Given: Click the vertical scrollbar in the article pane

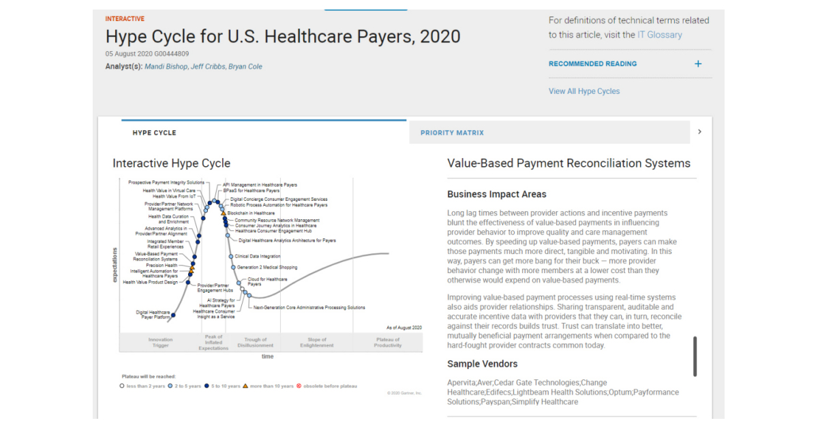Looking at the screenshot, I should click(x=694, y=355).
